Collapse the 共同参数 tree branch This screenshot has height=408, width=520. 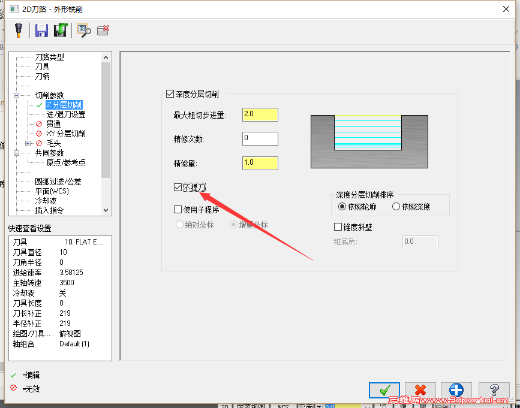(x=17, y=153)
